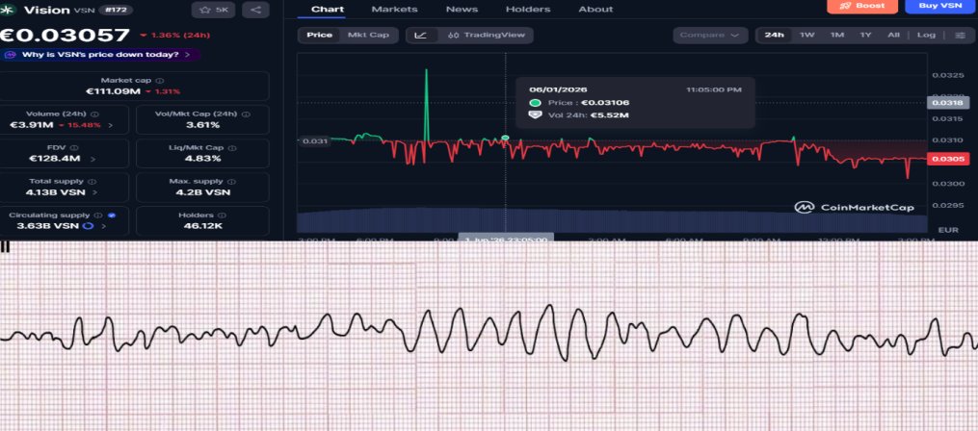Click the 0.0305 current price label

click(949, 159)
